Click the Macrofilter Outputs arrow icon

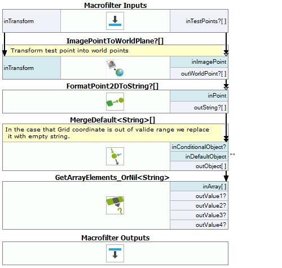115,253
